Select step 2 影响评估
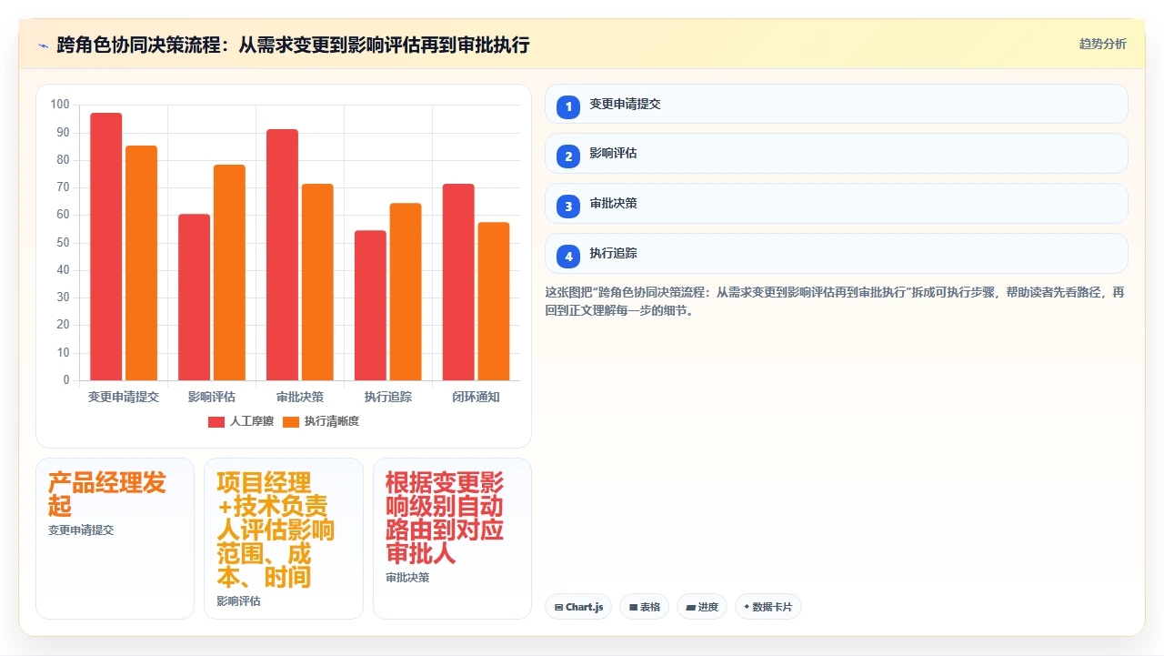 click(x=836, y=154)
